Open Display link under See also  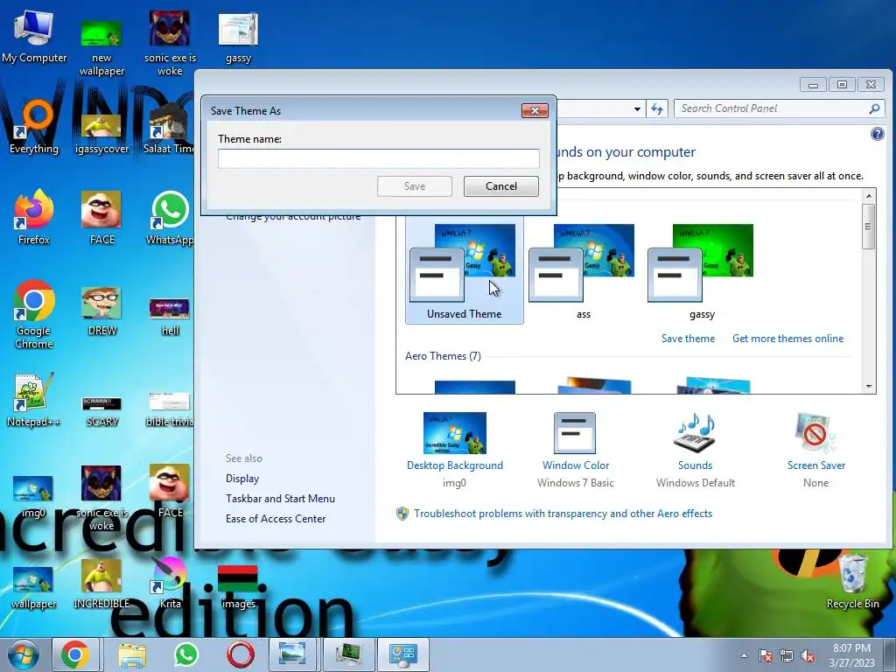(x=242, y=479)
